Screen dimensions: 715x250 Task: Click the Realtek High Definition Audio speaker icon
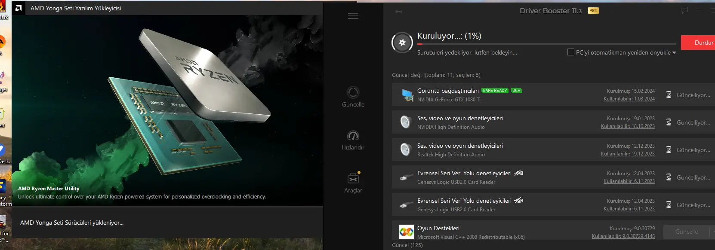(x=406, y=150)
